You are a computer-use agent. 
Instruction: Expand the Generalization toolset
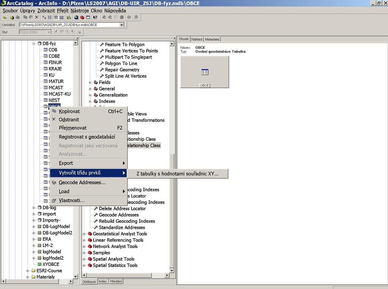click(90, 95)
